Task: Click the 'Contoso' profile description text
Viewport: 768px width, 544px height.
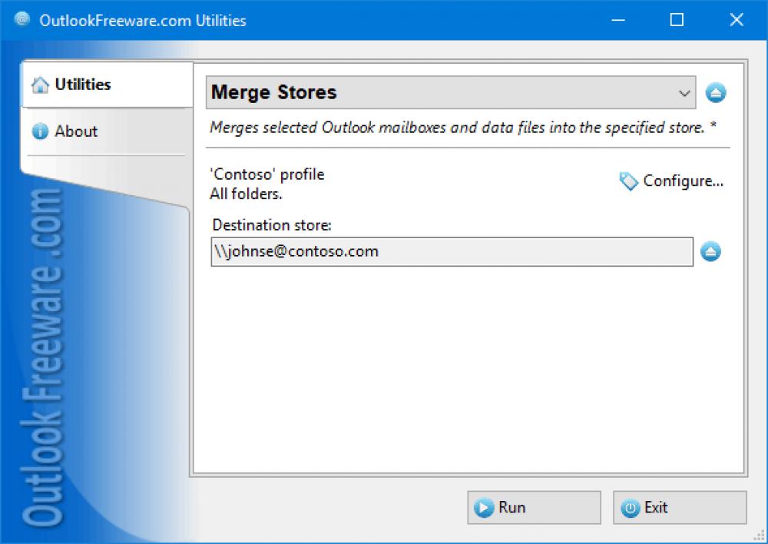Action: coord(266,174)
